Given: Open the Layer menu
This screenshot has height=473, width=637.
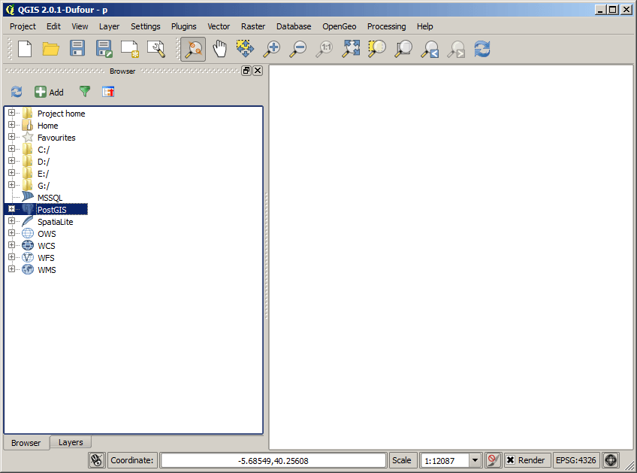Looking at the screenshot, I should [109, 26].
